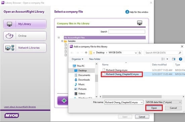
Task: Open Learn about AccountRight libraries link
Action: (x=20, y=107)
